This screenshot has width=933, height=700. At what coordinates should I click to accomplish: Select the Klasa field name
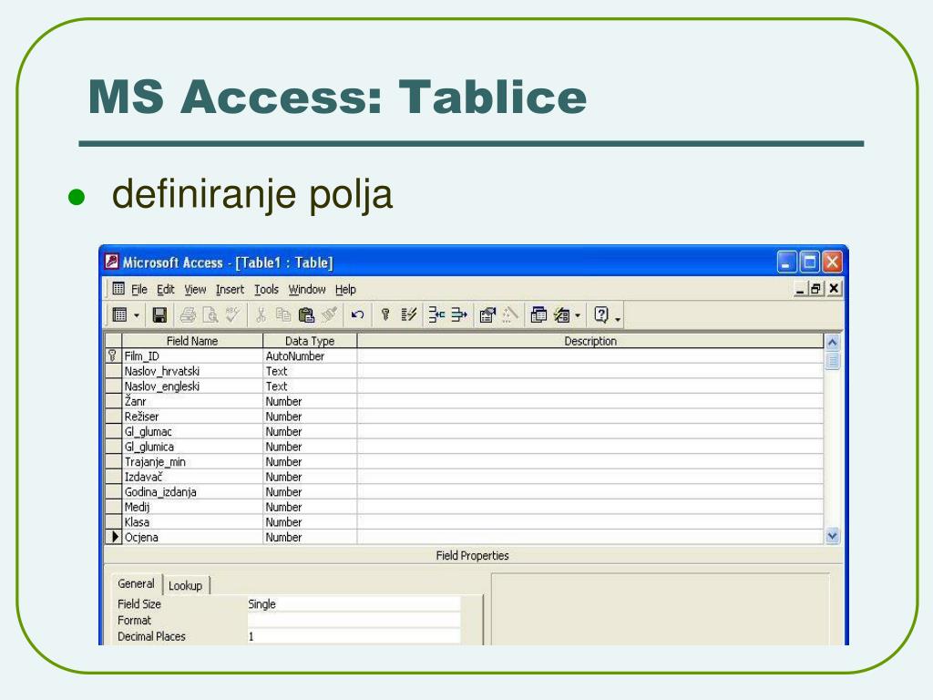coord(192,522)
